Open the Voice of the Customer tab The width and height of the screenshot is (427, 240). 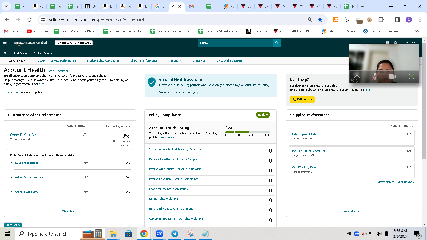[230, 61]
